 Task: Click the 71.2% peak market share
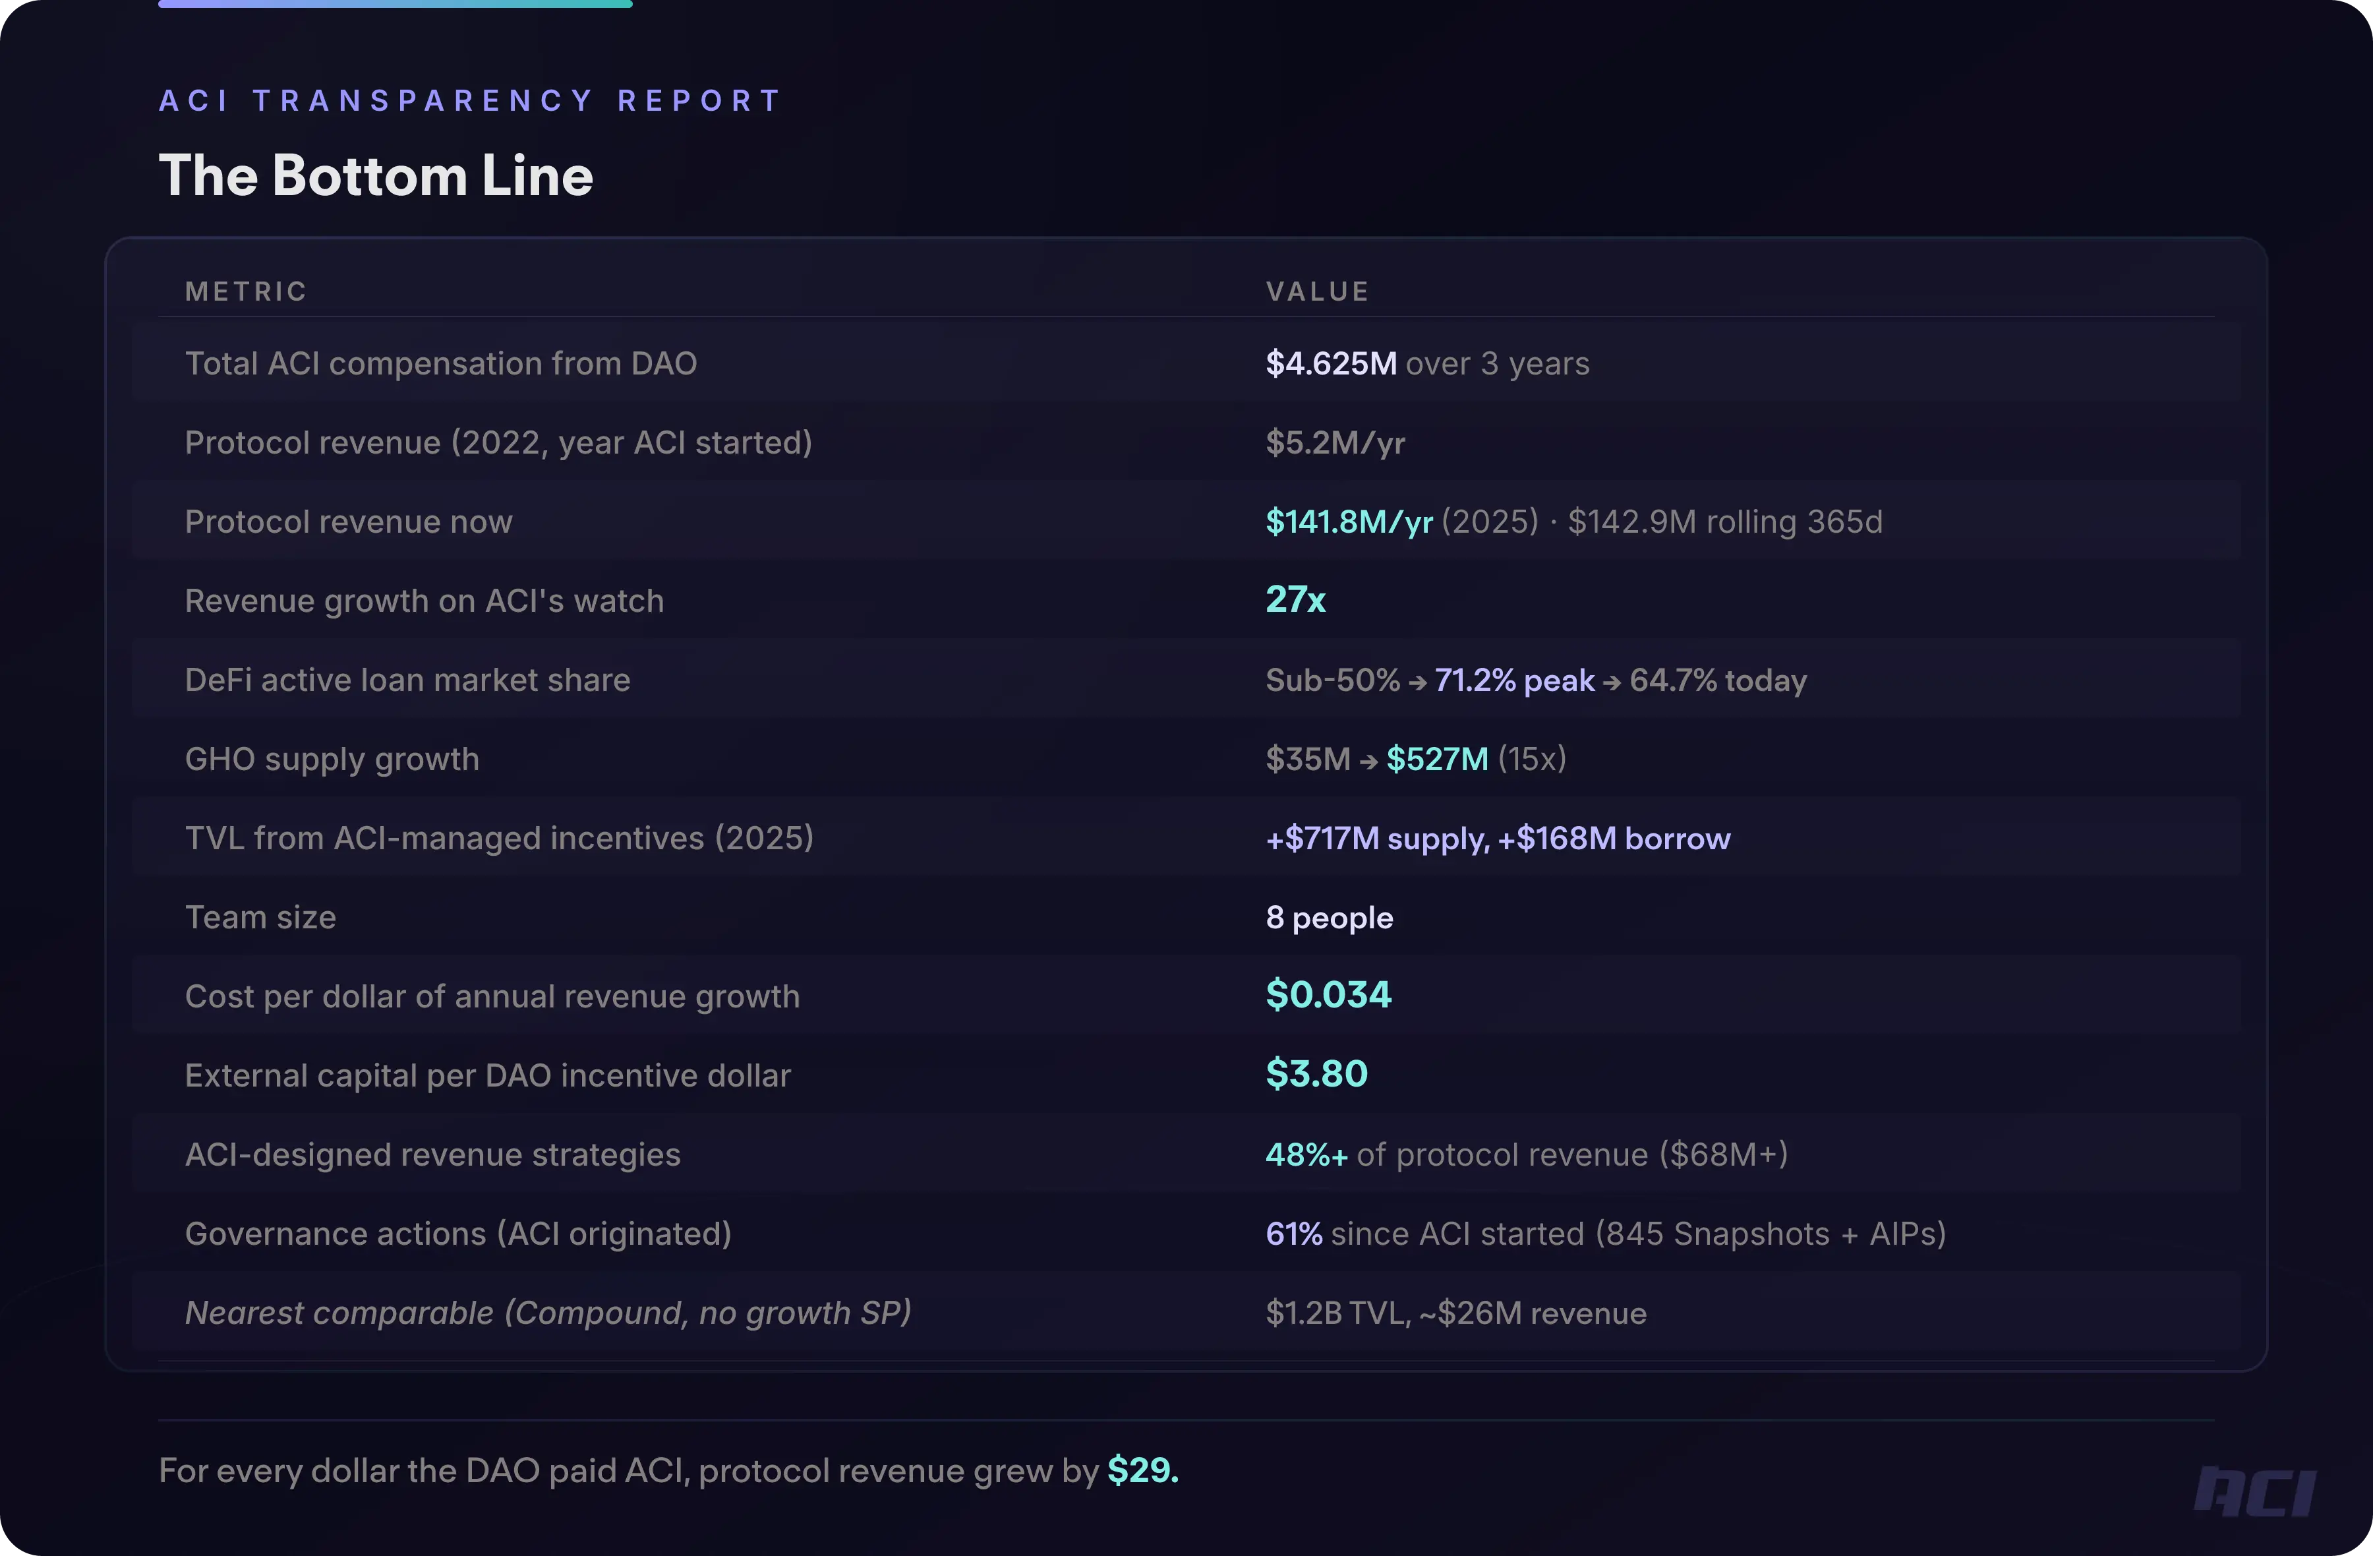(x=1513, y=680)
